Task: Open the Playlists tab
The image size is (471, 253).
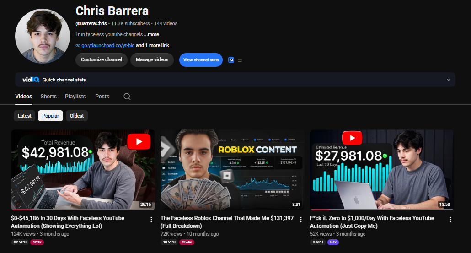Action: click(x=75, y=97)
